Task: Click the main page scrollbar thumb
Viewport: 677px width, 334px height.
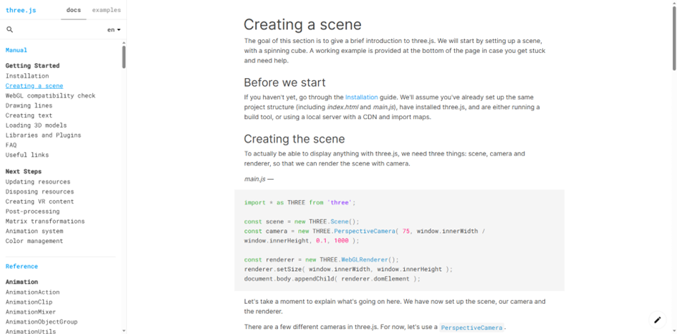Action: point(674,39)
